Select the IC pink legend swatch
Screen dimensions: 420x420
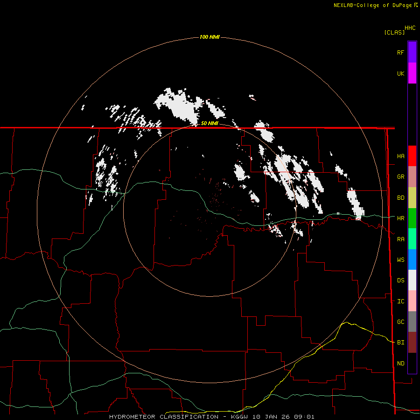point(412,301)
